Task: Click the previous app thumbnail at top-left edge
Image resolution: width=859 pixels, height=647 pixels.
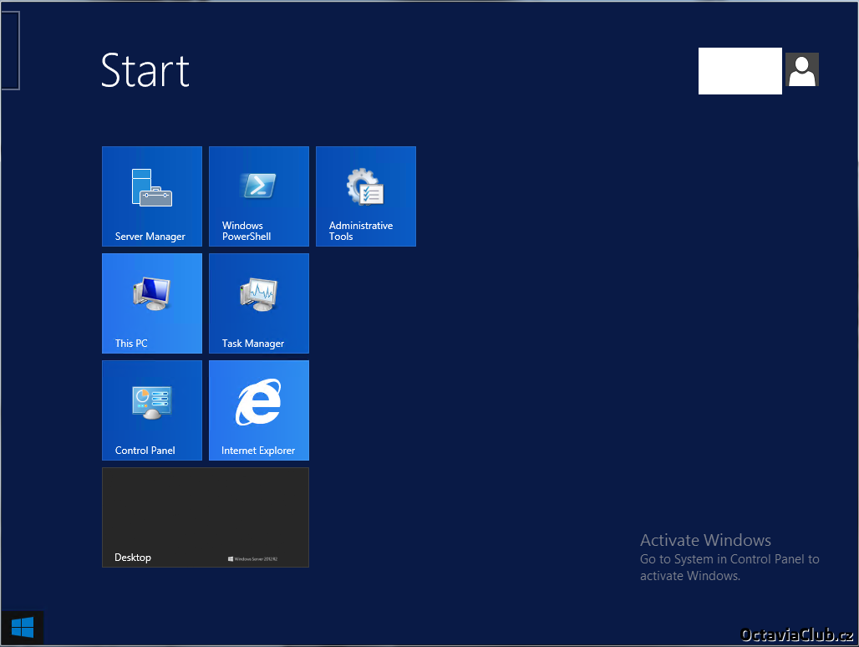Action: 9,50
